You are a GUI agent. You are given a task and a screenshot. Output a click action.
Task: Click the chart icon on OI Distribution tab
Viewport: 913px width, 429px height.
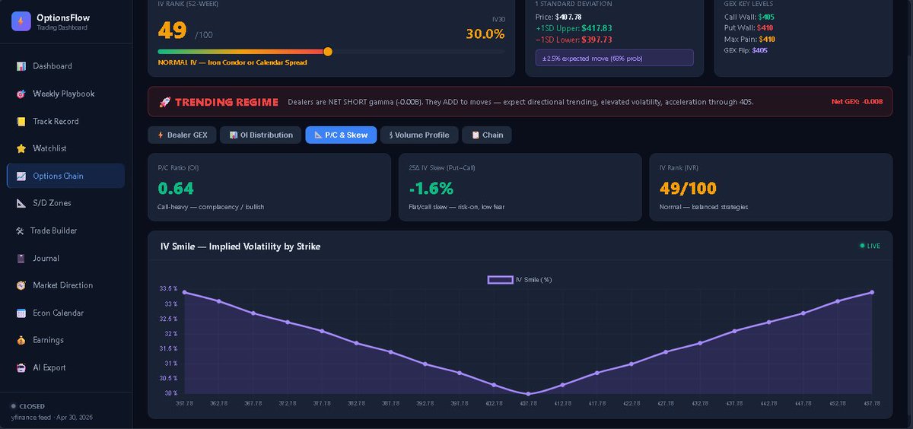[234, 135]
